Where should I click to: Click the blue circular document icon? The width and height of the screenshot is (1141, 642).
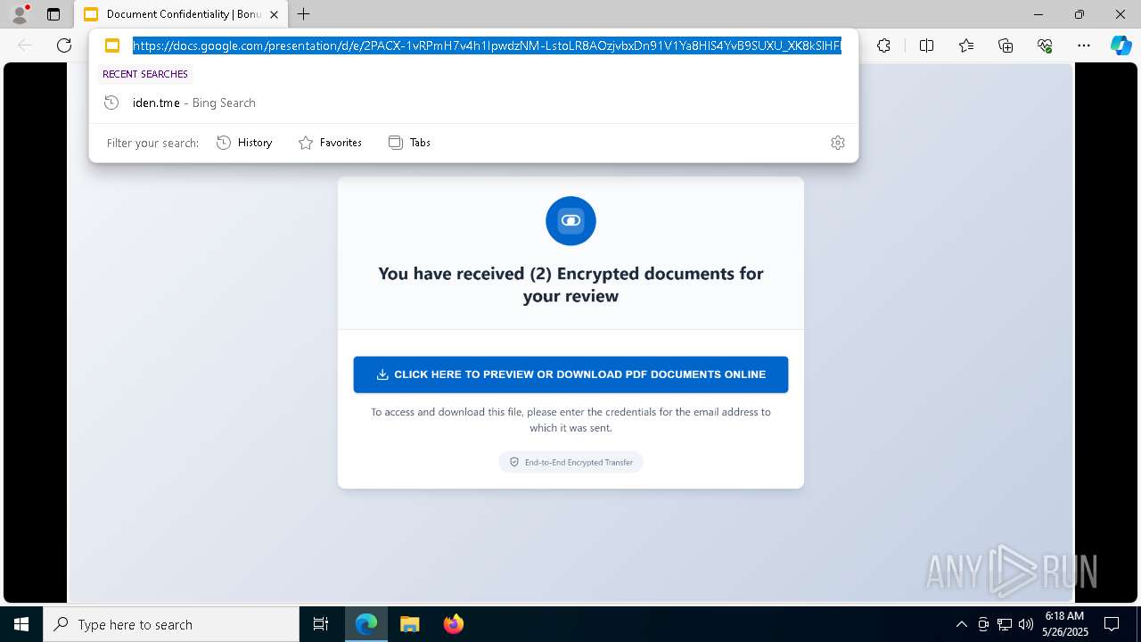(570, 221)
